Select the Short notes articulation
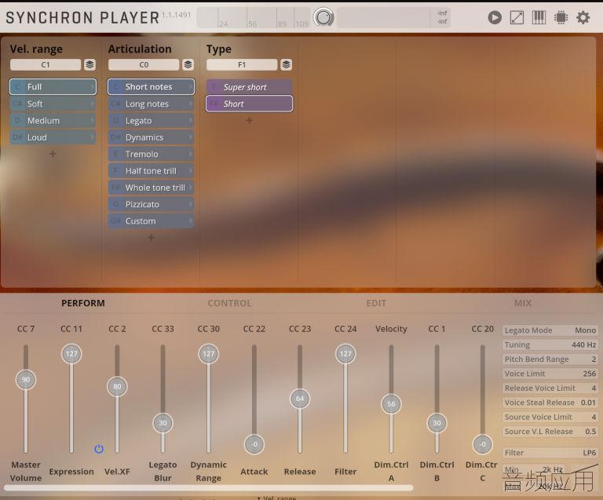Image resolution: width=603 pixels, height=500 pixels. coord(151,87)
